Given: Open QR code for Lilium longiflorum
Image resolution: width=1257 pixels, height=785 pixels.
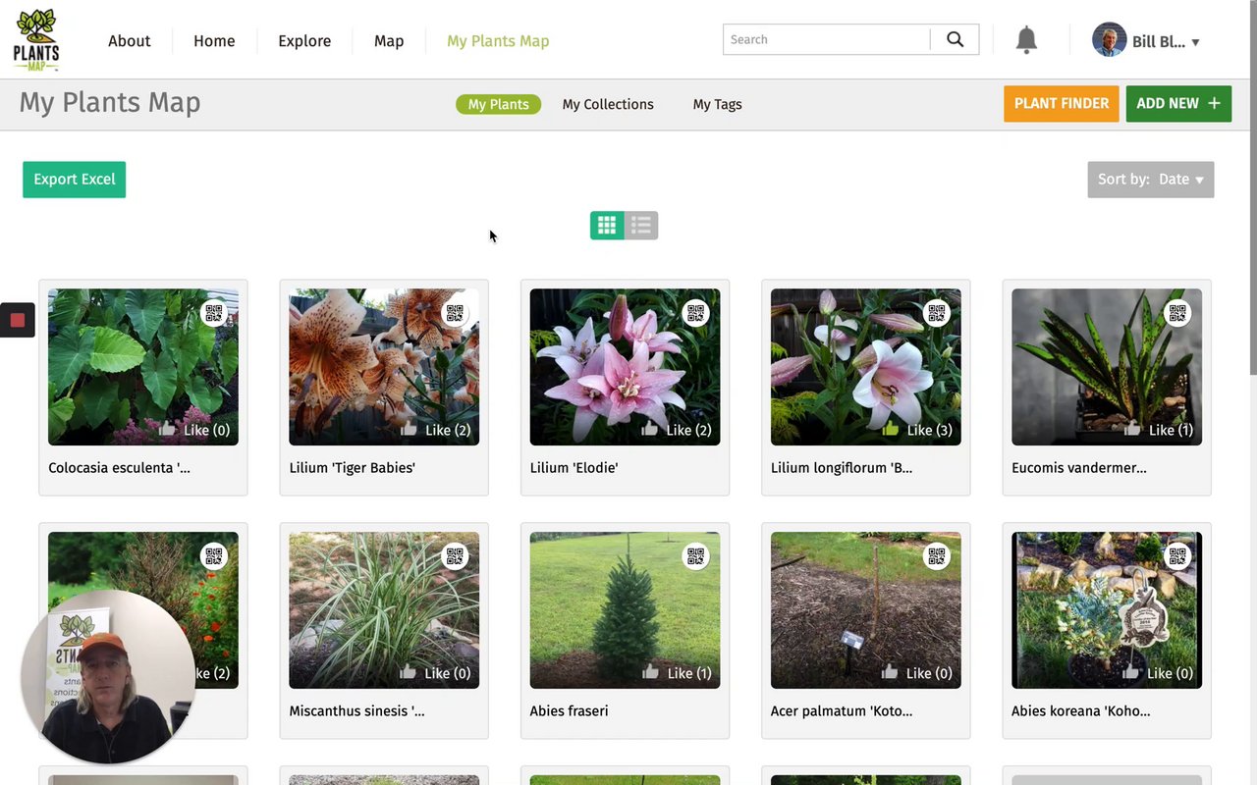Looking at the screenshot, I should click(x=936, y=313).
